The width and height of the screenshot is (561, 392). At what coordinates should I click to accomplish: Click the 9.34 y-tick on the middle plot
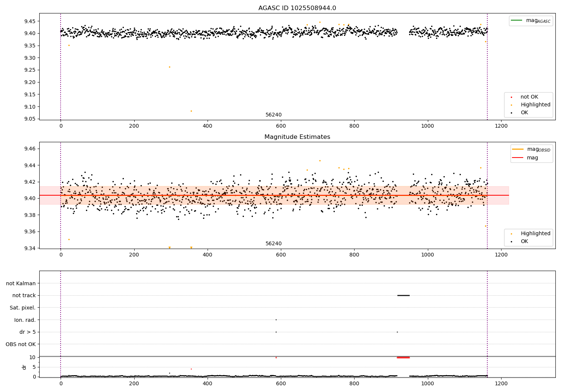click(x=30, y=248)
